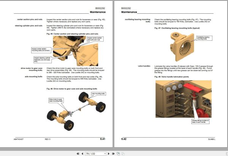The width and height of the screenshot is (228, 156).
Task: Click the Fig. 46 caption text
Action: pos(72,89)
